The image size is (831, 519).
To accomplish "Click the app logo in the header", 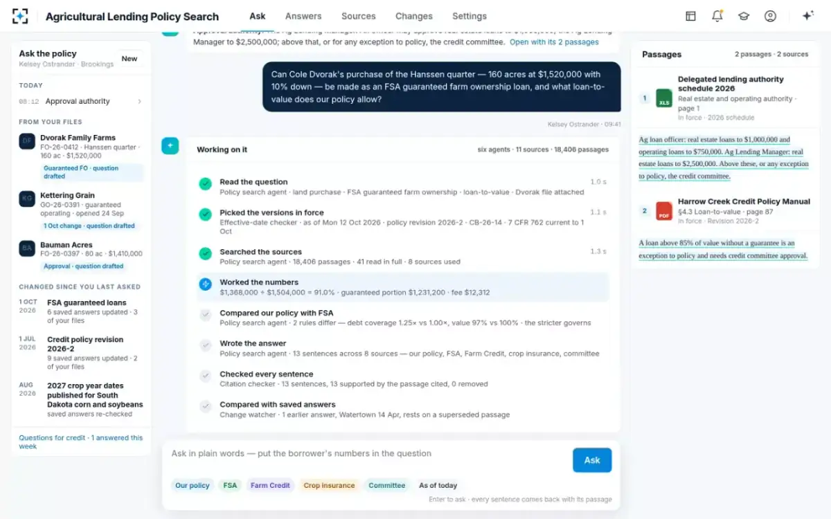I will (x=21, y=16).
